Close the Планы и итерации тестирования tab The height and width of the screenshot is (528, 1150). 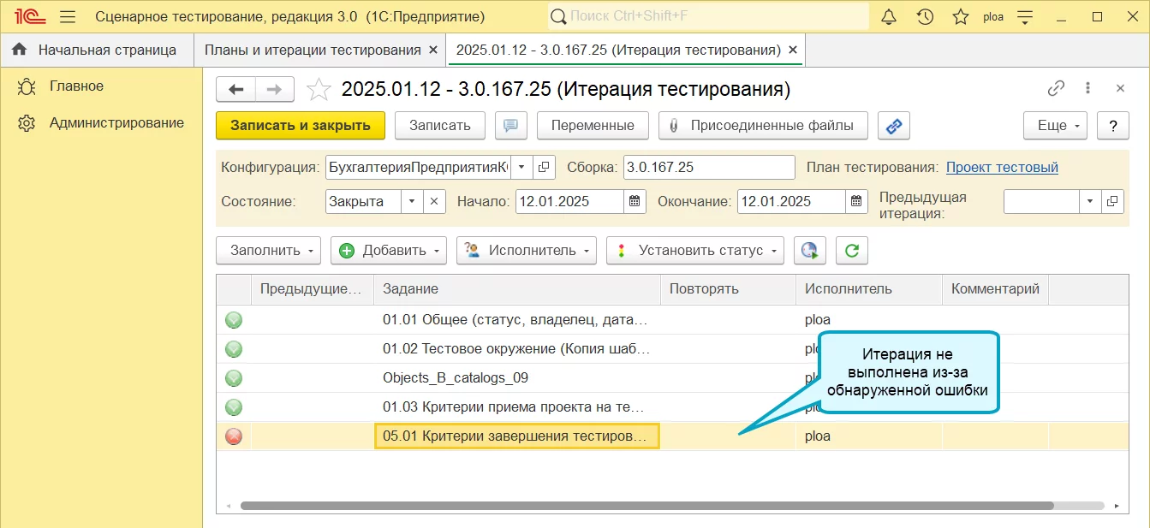tap(432, 50)
